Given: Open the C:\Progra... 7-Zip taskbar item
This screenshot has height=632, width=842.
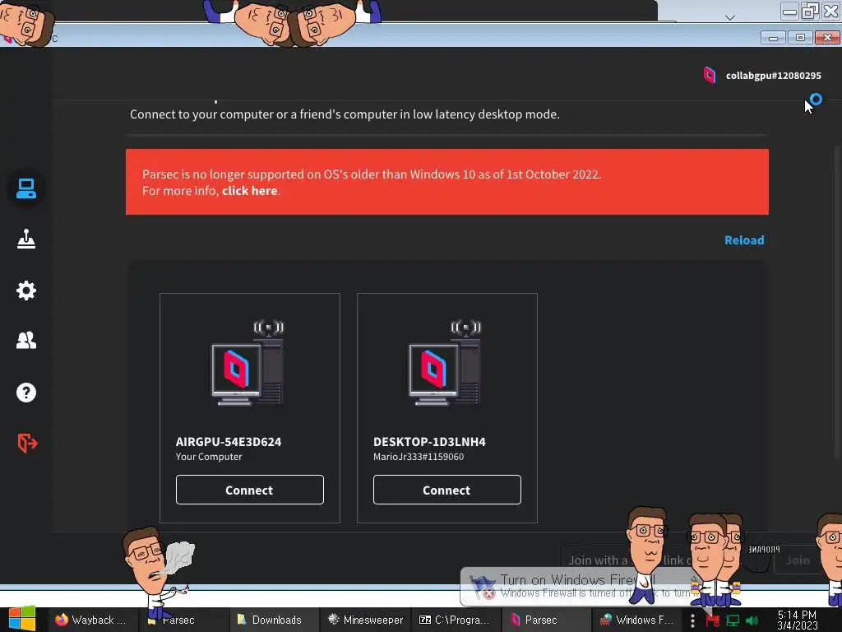Looking at the screenshot, I should tap(455, 620).
